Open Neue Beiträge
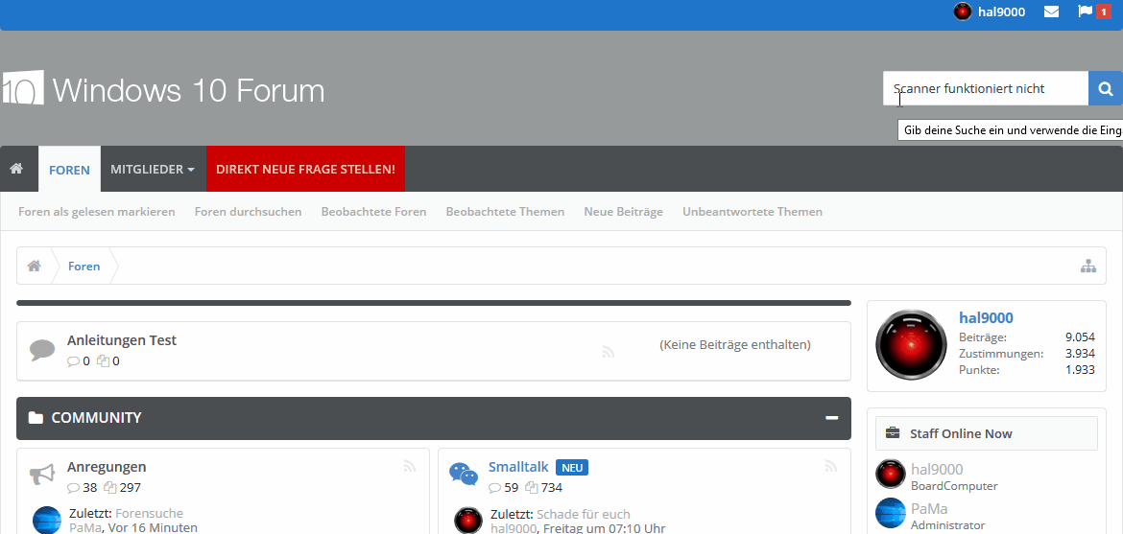 point(623,212)
